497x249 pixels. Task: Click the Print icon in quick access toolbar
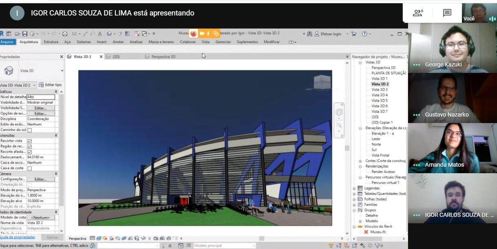click(x=65, y=34)
